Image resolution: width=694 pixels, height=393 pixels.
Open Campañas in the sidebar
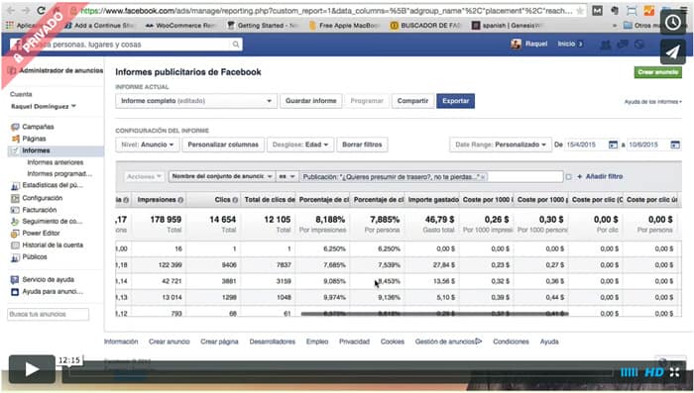pos(38,127)
